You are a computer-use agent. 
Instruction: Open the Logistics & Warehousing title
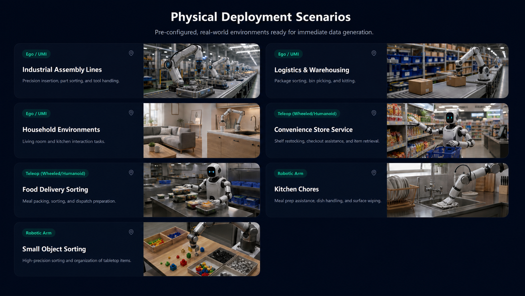[312, 70]
